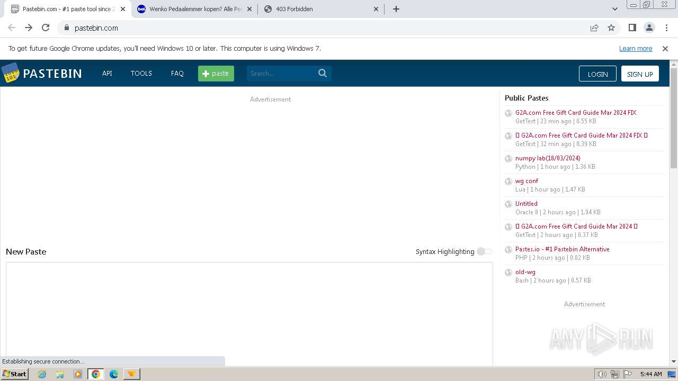678x381 pixels.
Task: Go back with the browser back arrow
Action: pos(12,28)
